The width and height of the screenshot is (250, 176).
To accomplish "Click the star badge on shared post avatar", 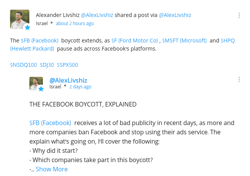I will pyautogui.click(x=41, y=89).
